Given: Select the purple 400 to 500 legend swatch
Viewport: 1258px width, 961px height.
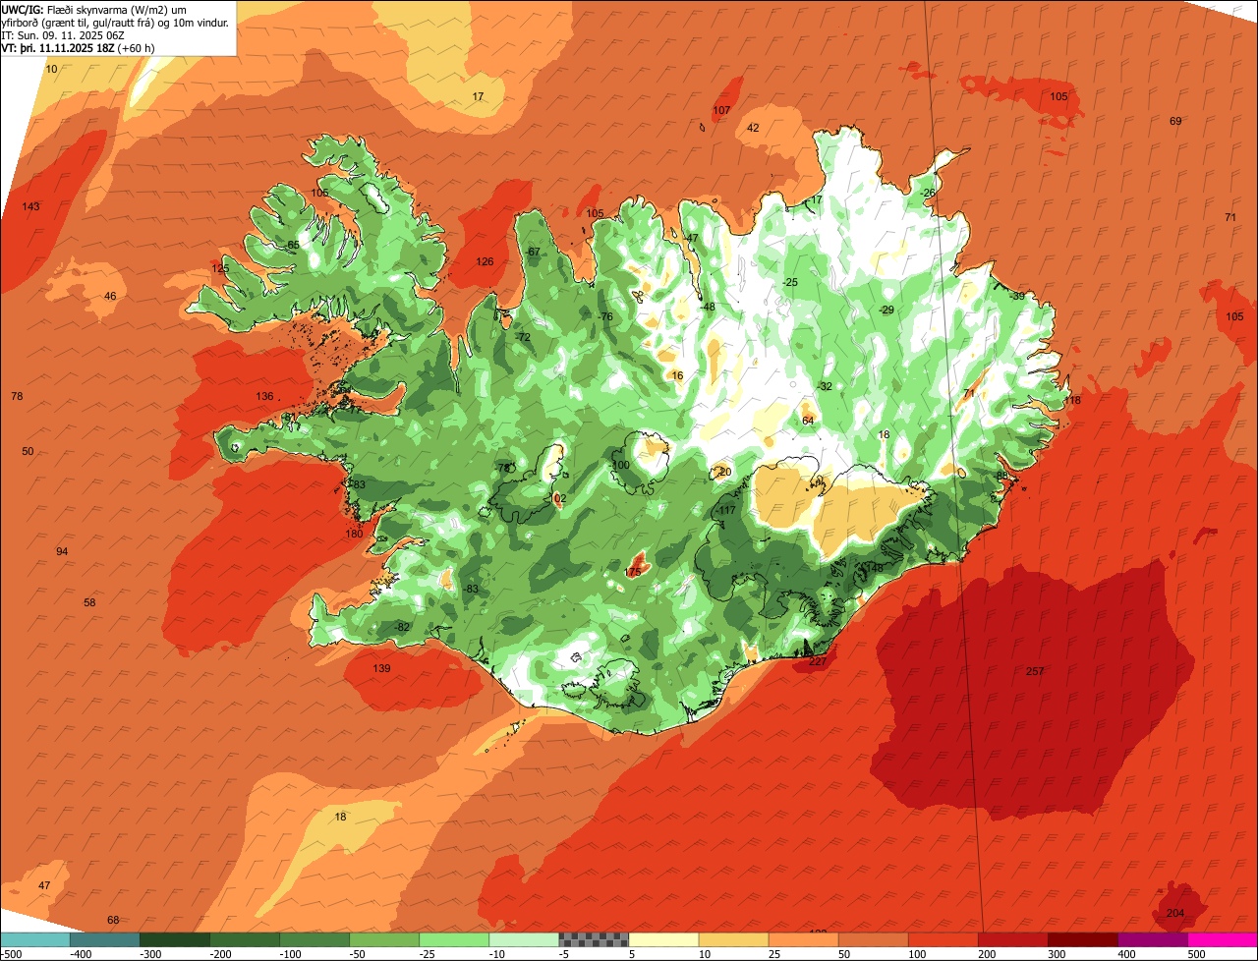Looking at the screenshot, I should click(x=1152, y=939).
